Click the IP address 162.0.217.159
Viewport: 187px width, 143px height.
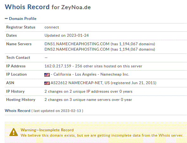58,66
